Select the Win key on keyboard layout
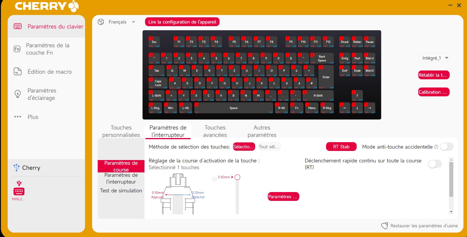Viewport: 467px width, 237px height. tap(170, 108)
